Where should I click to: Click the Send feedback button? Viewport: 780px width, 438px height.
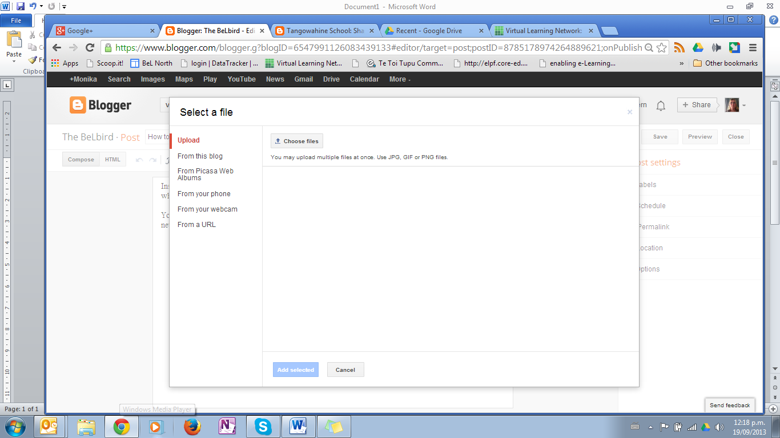pyautogui.click(x=730, y=405)
